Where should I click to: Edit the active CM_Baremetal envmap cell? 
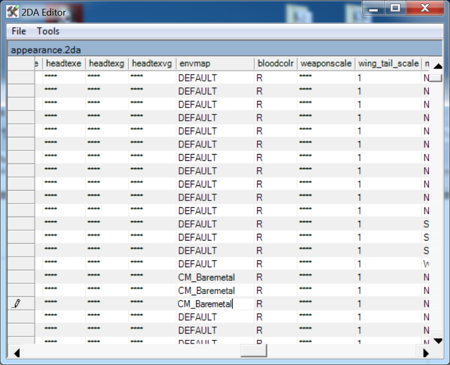(x=215, y=304)
